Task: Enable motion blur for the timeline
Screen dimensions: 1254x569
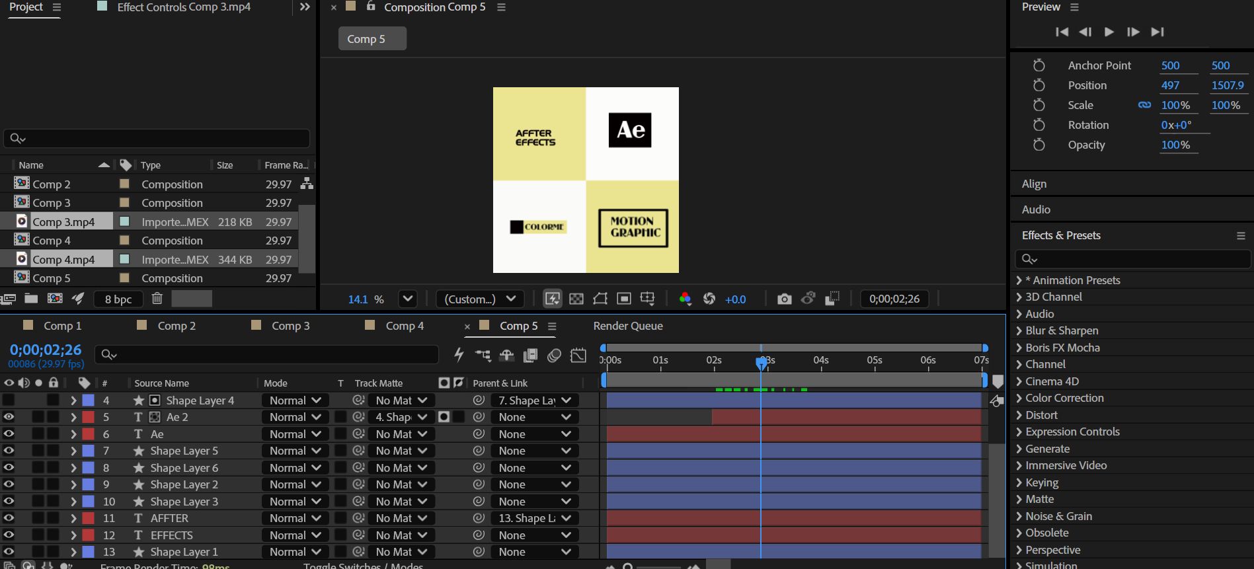Action: pyautogui.click(x=554, y=356)
